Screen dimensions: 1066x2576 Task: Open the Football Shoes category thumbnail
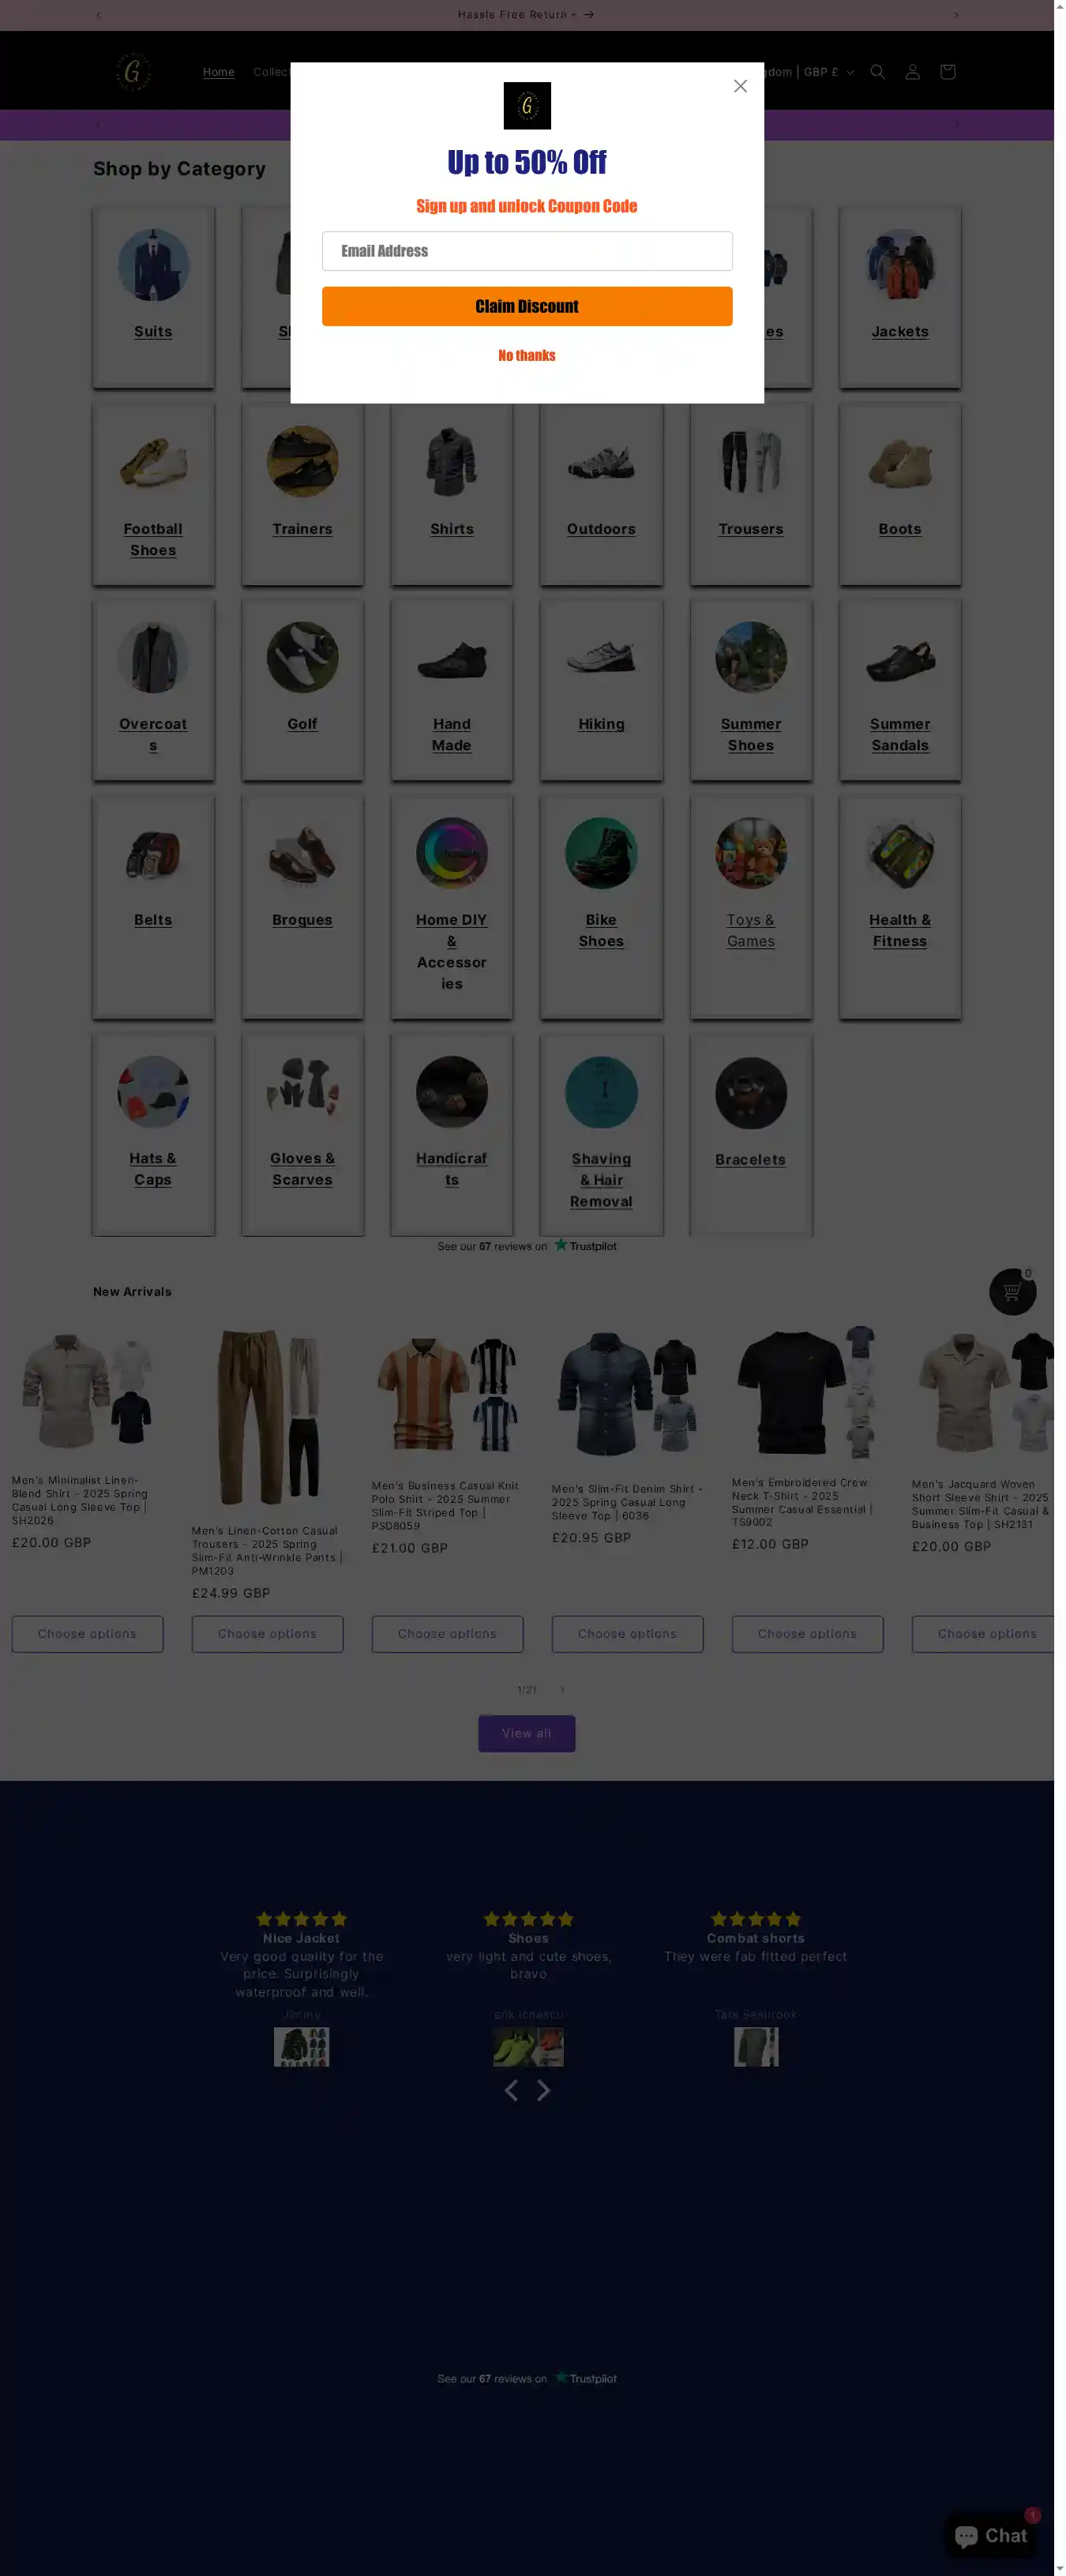click(153, 463)
